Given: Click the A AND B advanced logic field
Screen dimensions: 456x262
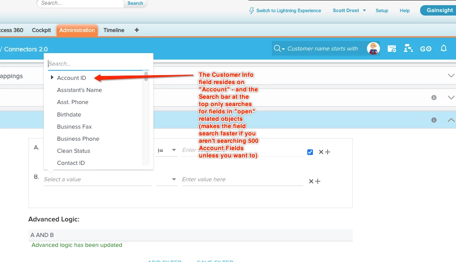Looking at the screenshot, I should click(x=191, y=235).
